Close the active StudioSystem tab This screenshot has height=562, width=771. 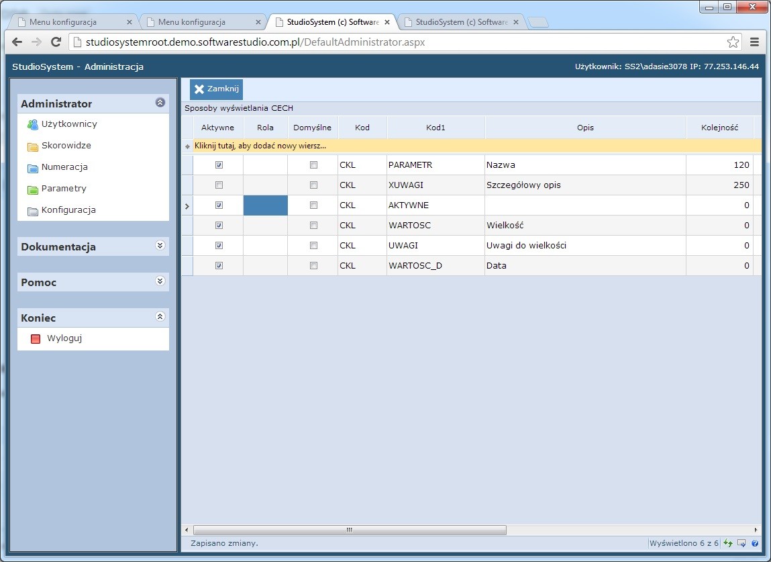tap(387, 22)
